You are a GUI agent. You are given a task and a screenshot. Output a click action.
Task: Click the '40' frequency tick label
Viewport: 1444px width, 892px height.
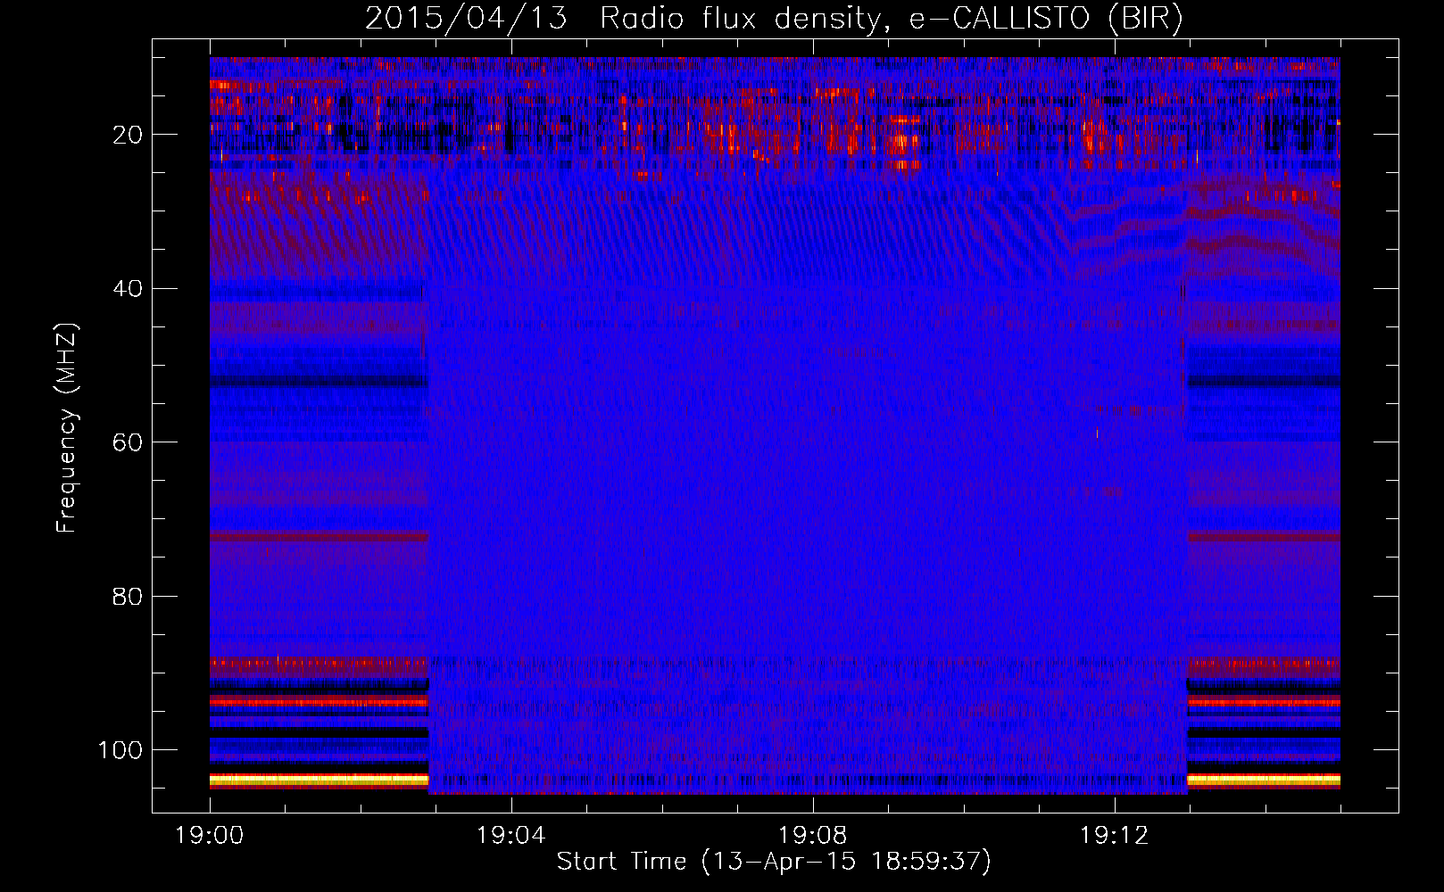128,289
